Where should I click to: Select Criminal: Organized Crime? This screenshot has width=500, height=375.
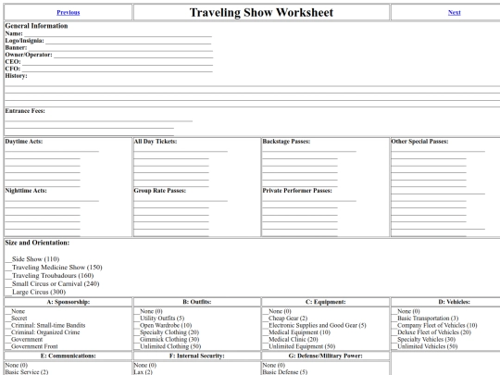(x=43, y=332)
